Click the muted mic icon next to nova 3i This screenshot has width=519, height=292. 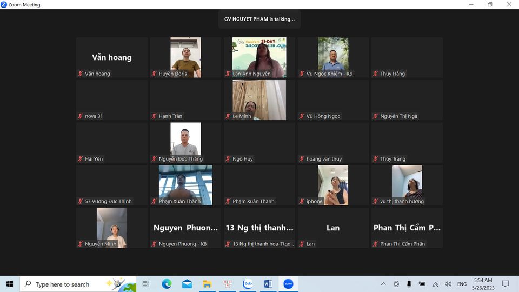pyautogui.click(x=80, y=116)
